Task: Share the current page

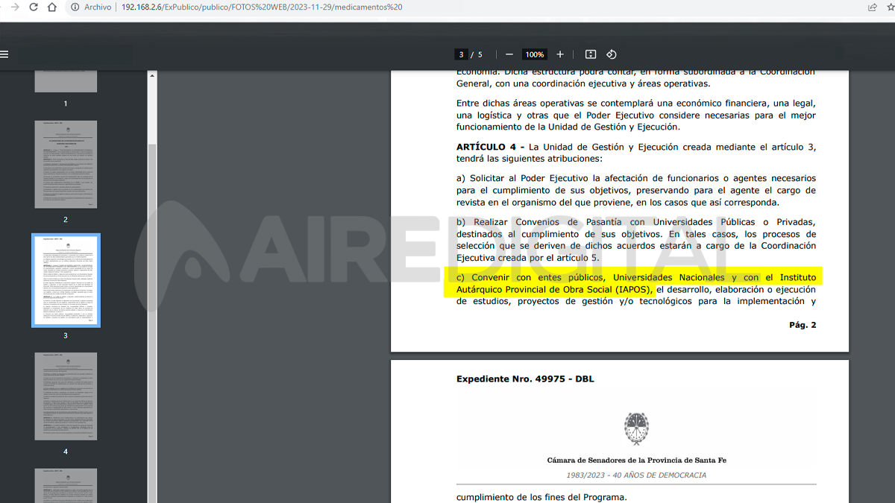Action: tap(870, 6)
